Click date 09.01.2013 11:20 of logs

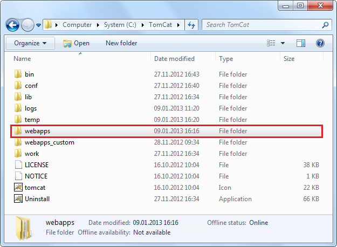click(x=176, y=108)
